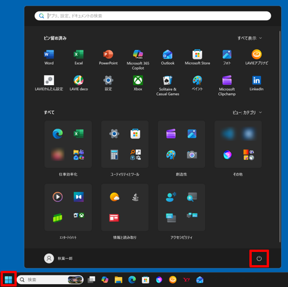Open Microsoft Clipchamp
288x287 pixels.
click(x=227, y=86)
